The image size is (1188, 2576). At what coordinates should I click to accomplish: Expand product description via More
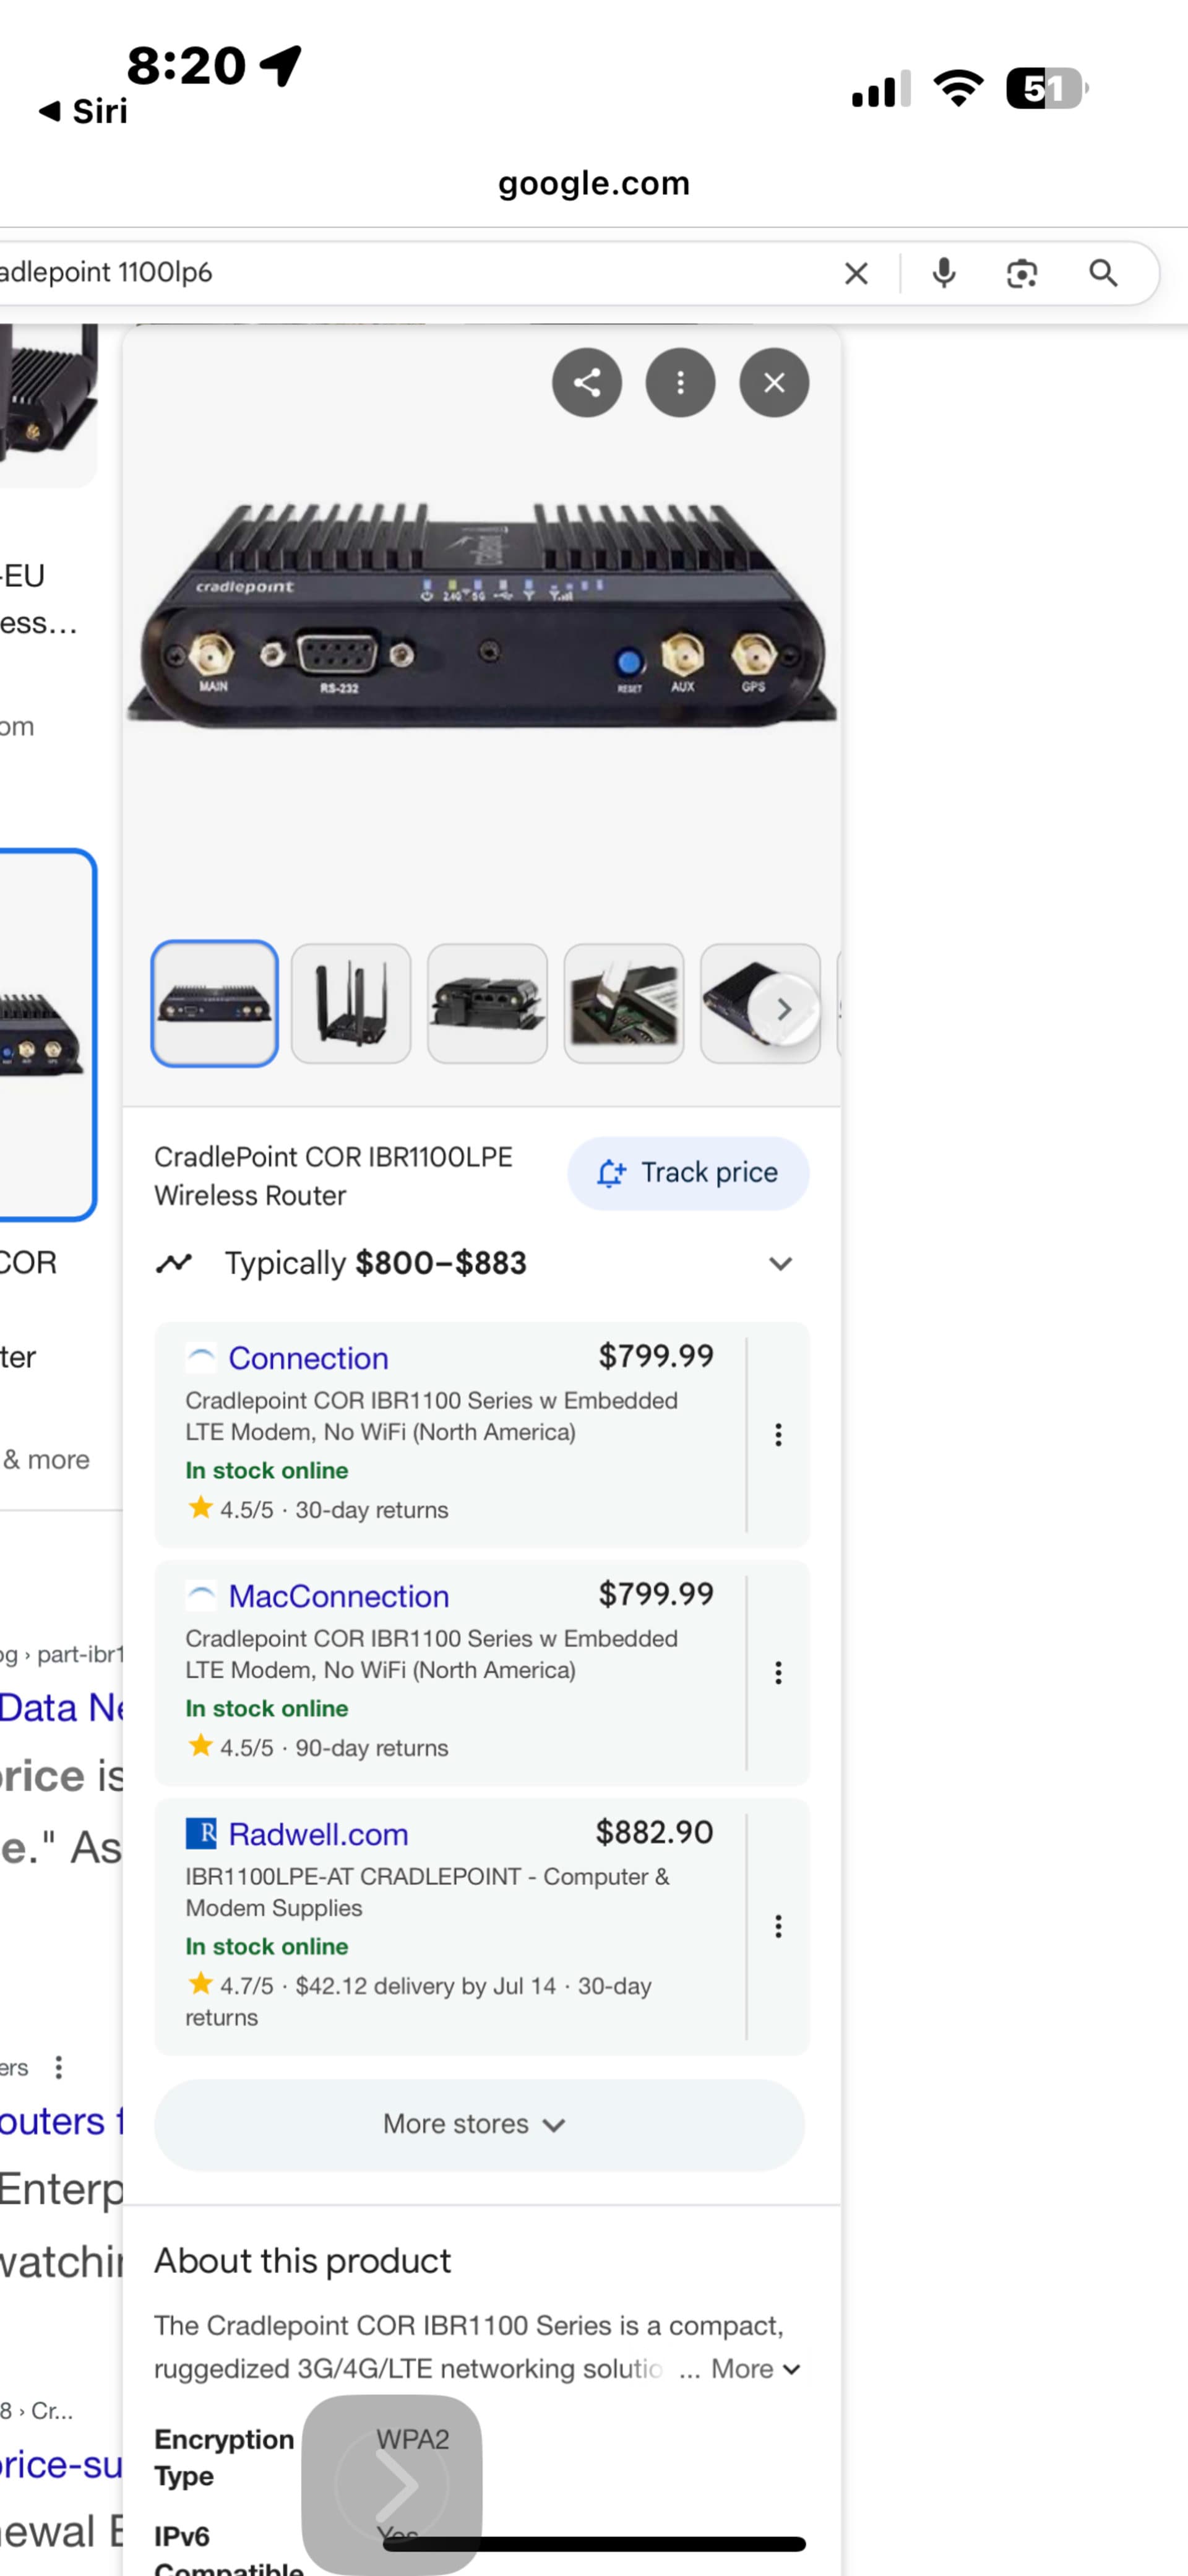tap(755, 2368)
